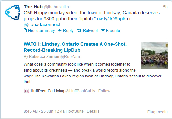Open the tweet Details link
This screenshot has height=119, width=172.
tap(93, 111)
